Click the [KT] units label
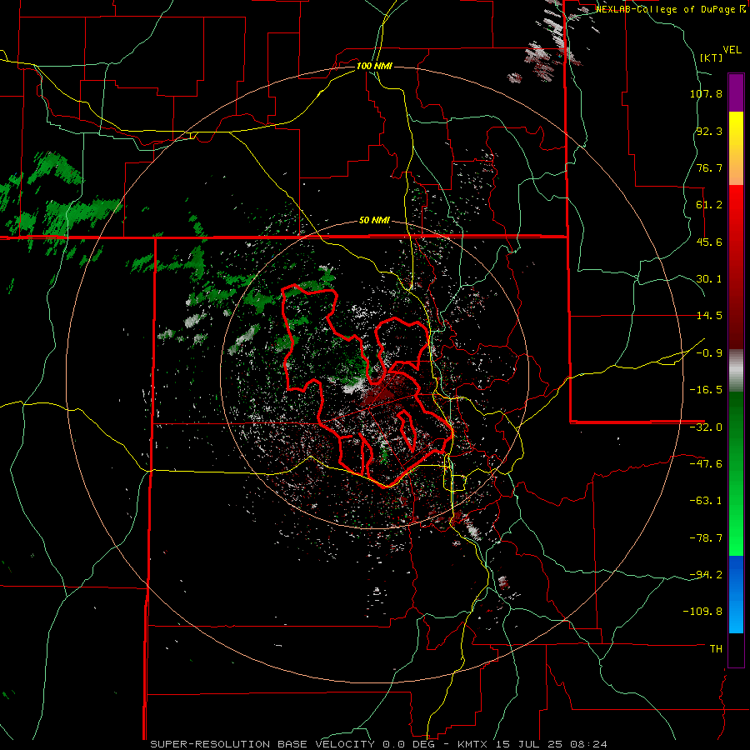Image resolution: width=750 pixels, height=750 pixels. coord(712,57)
